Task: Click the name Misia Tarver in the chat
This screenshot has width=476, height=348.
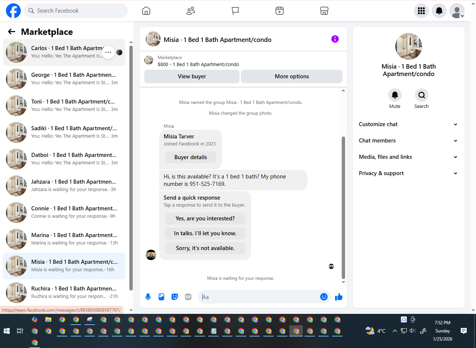Action: (179, 137)
